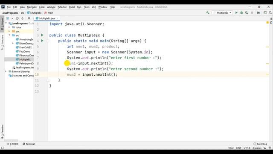Click the cursor position 10:32 in status bar
Viewport: 273px width, 154px height.
[231, 148]
